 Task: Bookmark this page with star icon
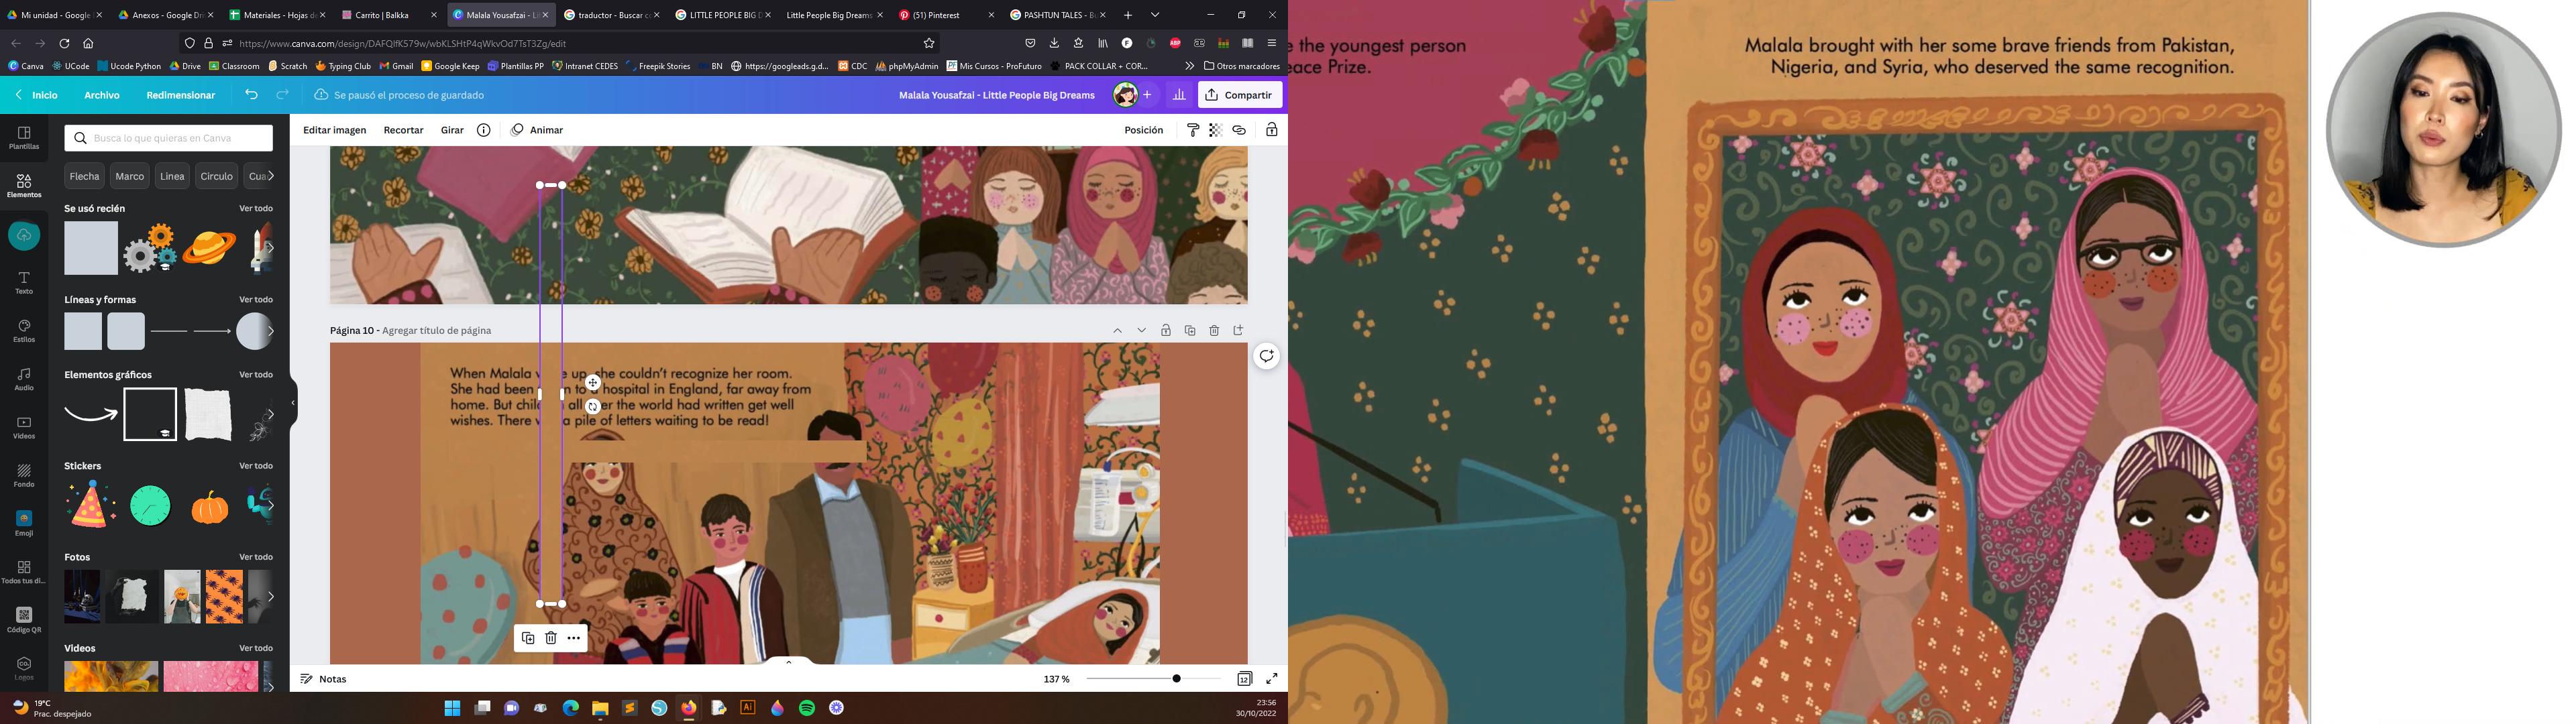click(929, 43)
